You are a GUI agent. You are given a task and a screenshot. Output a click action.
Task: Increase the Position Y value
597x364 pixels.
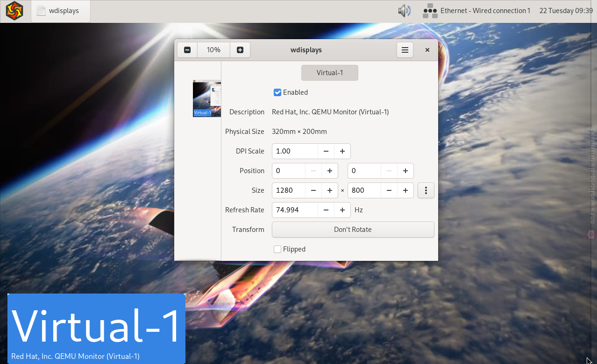405,171
